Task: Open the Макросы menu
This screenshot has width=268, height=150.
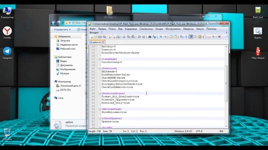Action: (x=188, y=29)
